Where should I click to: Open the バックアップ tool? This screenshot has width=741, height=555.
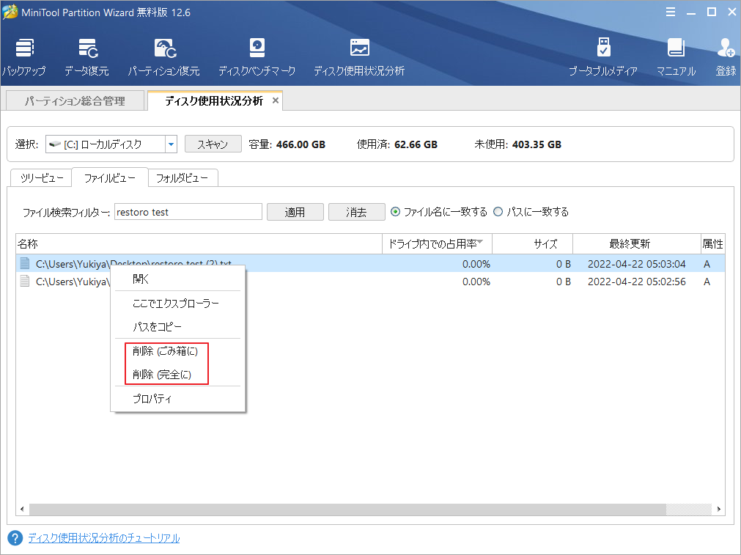[x=24, y=55]
